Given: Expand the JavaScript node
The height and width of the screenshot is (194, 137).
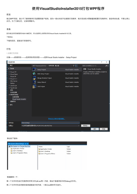Looking at the screenshot, I should click(9, 86).
